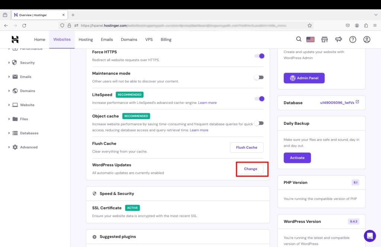381x247 pixels.
Task: Open Firefox extensions puzzle icon
Action: (366, 26)
